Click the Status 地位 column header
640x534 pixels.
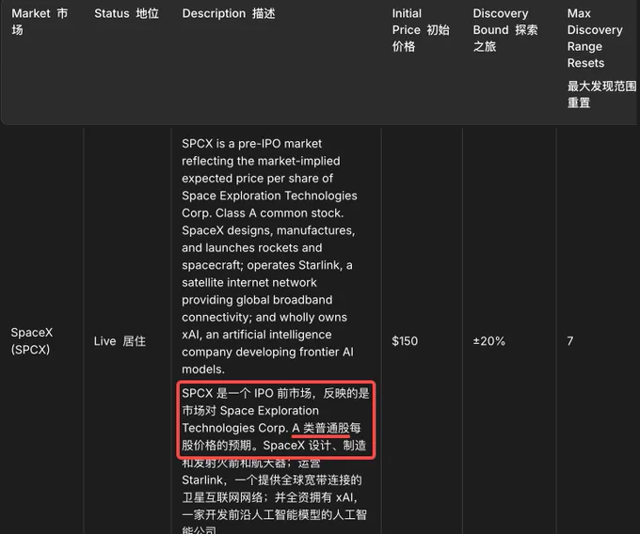pyautogui.click(x=126, y=13)
